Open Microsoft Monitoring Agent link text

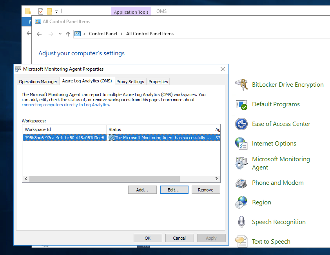pyautogui.click(x=281, y=163)
